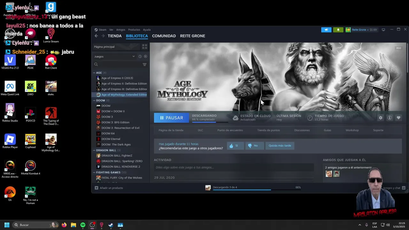This screenshot has height=230, width=409.
Task: Open the REITE GRONE profile tab
Action: click(x=192, y=36)
